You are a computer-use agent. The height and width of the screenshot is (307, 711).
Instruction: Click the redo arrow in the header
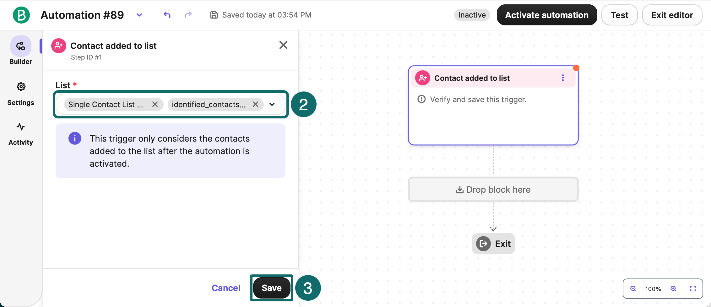coord(188,15)
